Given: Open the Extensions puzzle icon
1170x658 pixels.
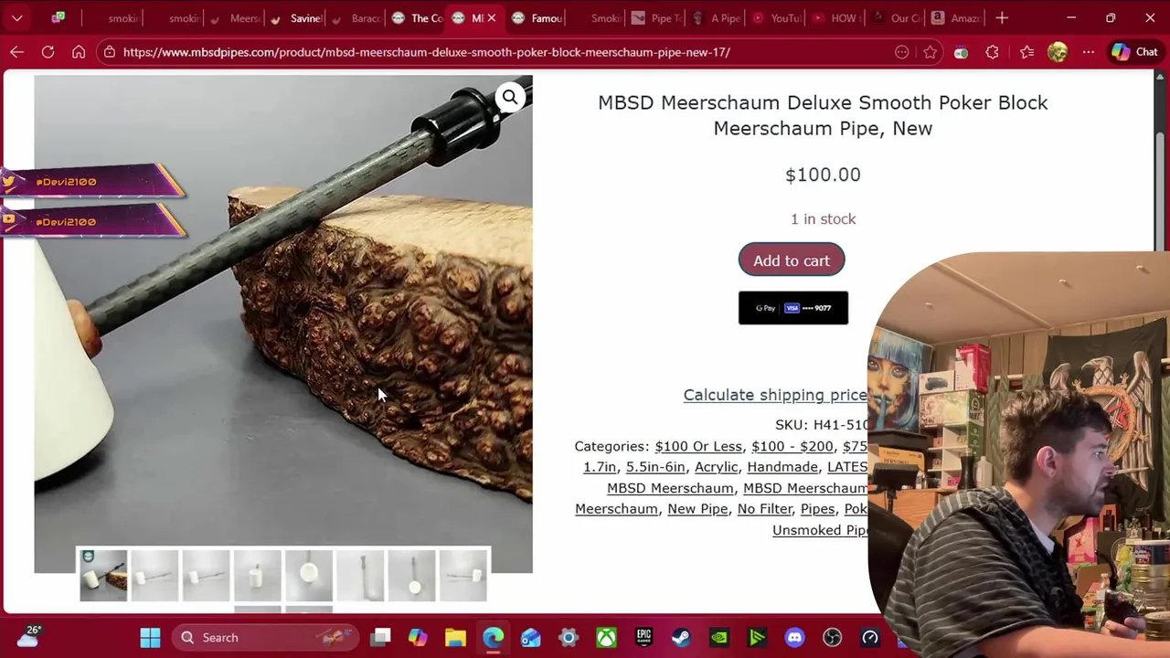Looking at the screenshot, I should (x=992, y=52).
